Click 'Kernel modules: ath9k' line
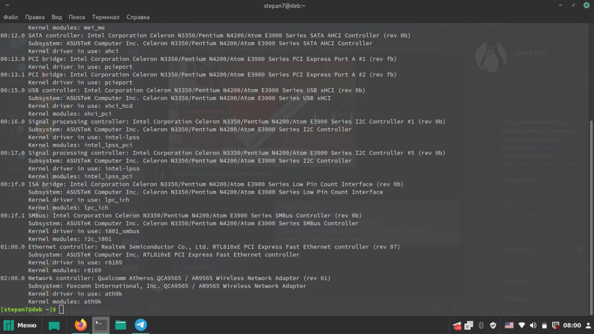 (65, 301)
